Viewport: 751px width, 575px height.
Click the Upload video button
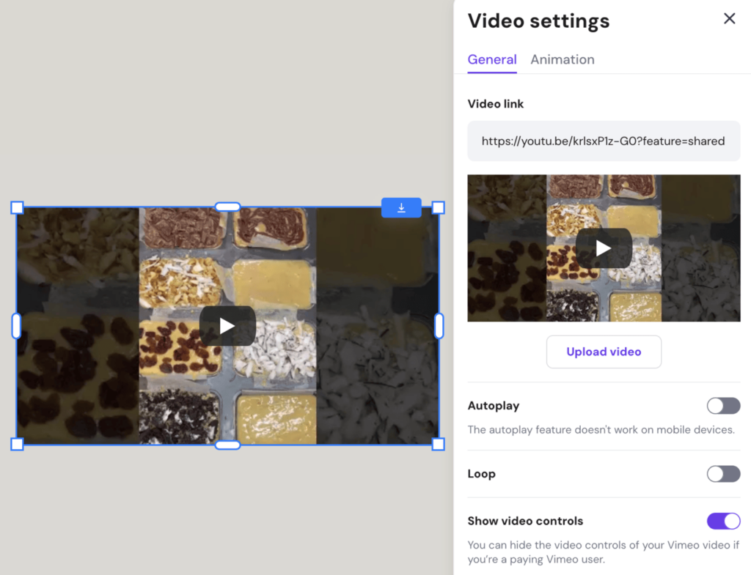click(x=604, y=352)
